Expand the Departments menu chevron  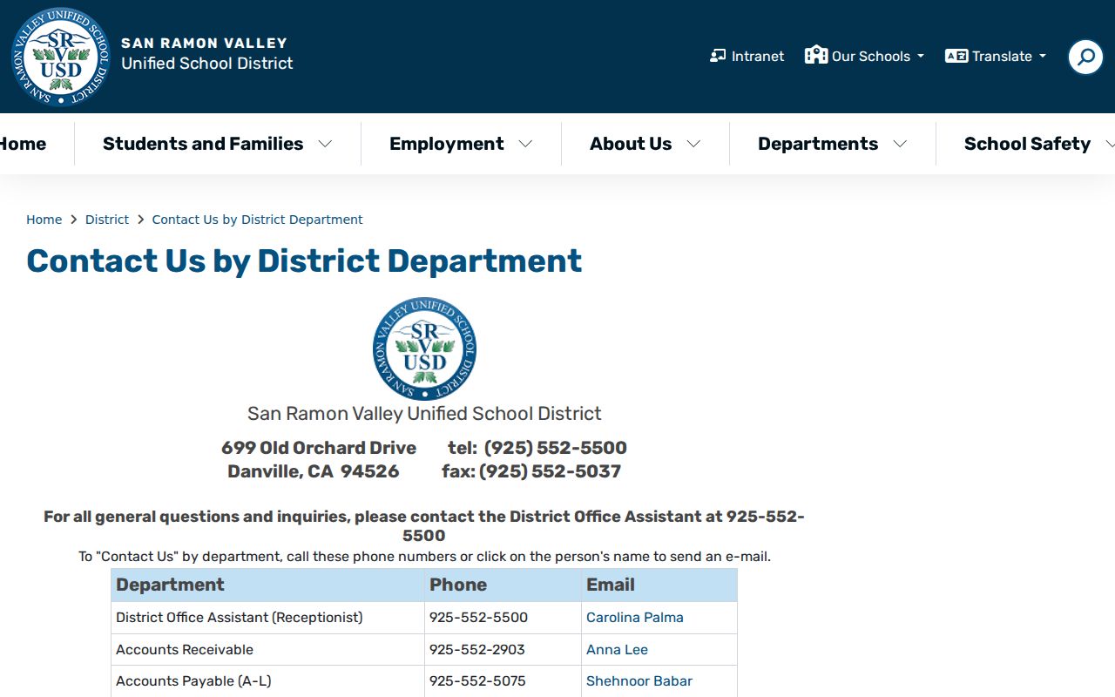(x=900, y=144)
